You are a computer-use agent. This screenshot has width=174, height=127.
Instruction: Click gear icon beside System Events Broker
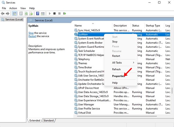76,43
